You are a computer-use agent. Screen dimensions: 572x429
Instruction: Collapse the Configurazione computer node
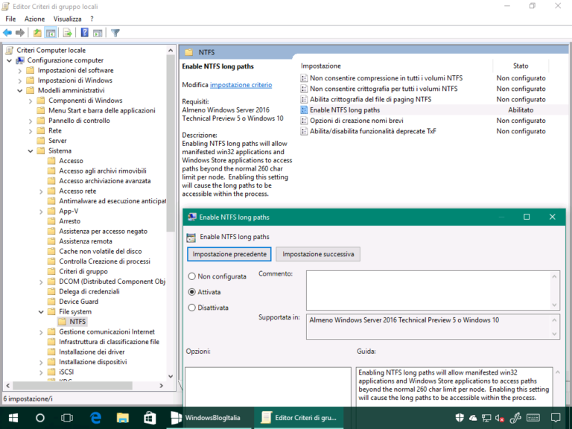(x=10, y=60)
